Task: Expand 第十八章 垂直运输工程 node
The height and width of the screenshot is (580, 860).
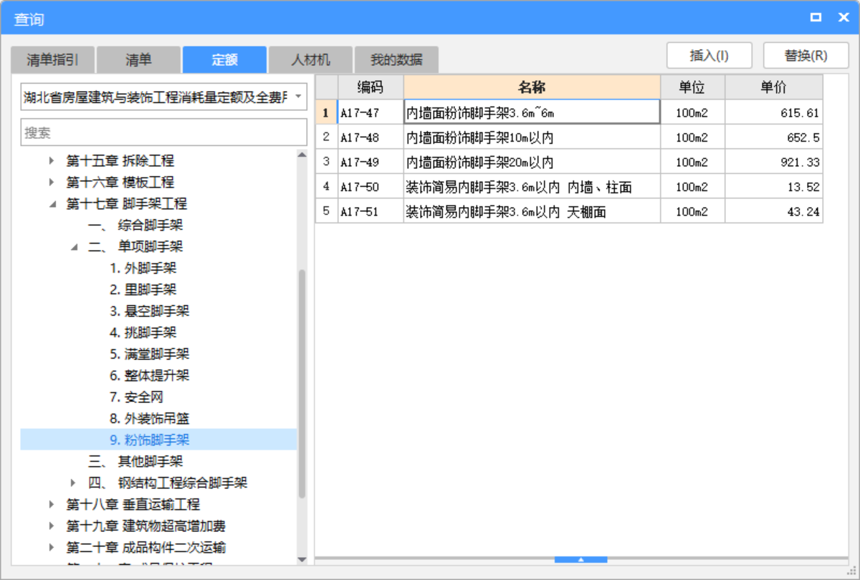Action: click(52, 505)
